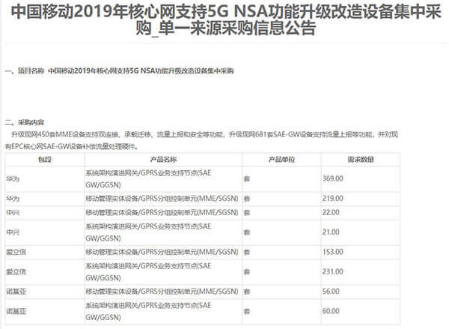Screen dimensions: 449x329
Task: Click 爱立信 in the 153.00 row
Action: [16, 252]
